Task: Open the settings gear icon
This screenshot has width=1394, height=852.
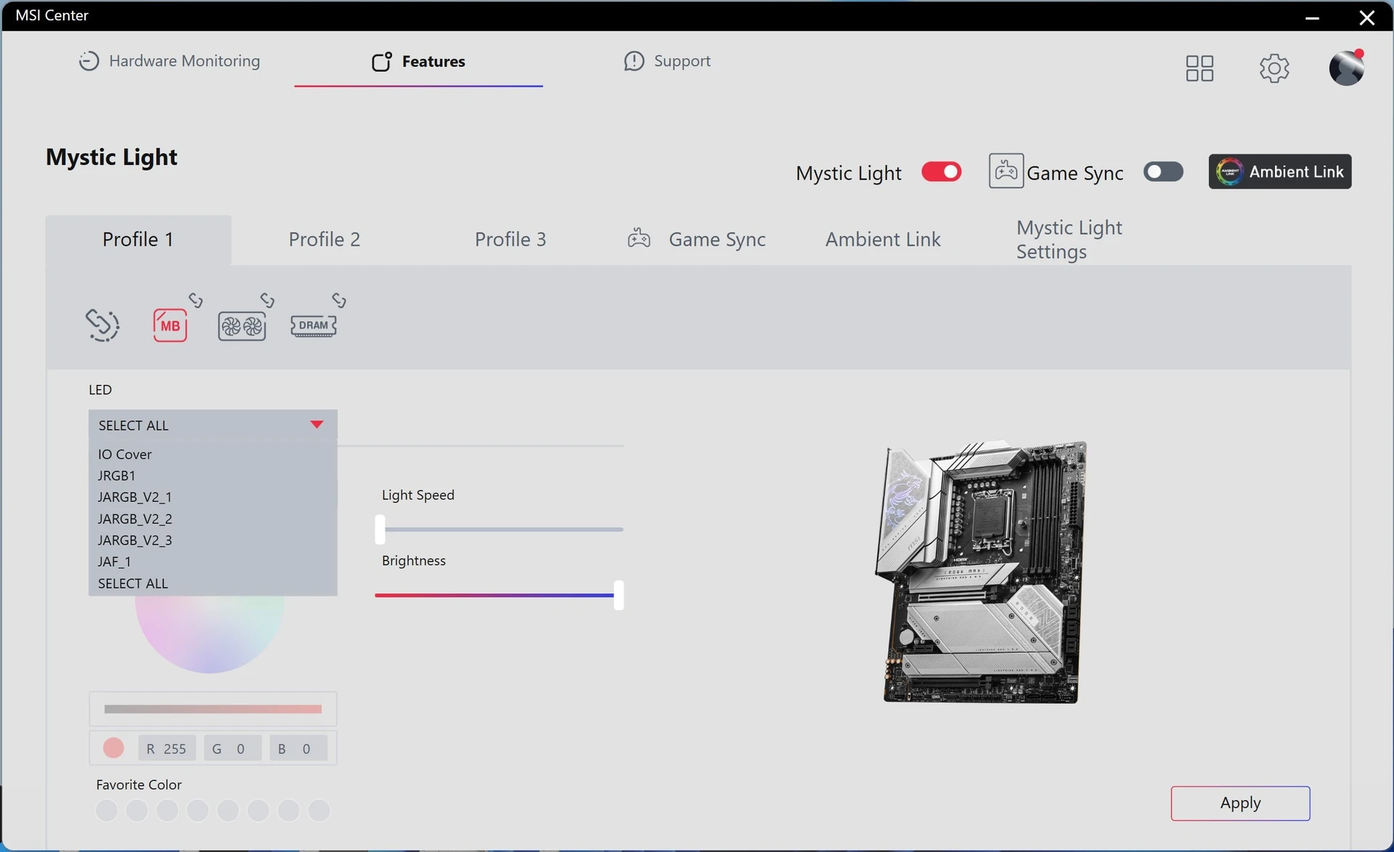Action: 1274,68
